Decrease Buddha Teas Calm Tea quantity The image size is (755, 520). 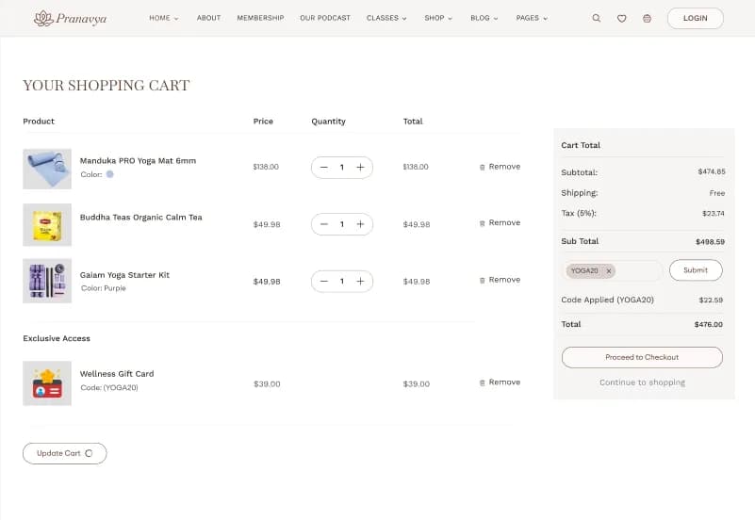point(324,224)
